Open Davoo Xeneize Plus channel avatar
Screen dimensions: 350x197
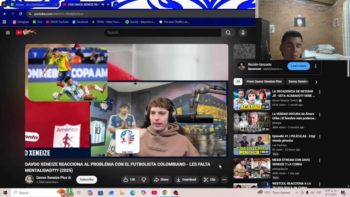[x=30, y=179]
